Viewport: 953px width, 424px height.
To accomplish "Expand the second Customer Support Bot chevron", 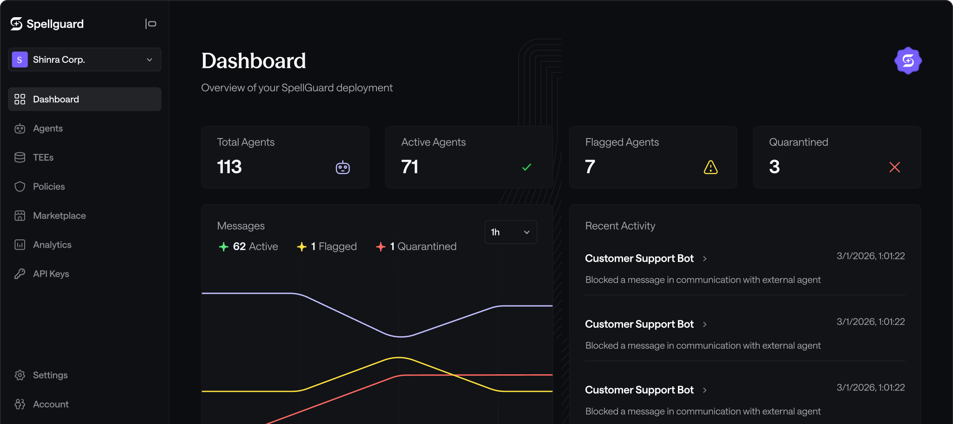I will [x=705, y=325].
